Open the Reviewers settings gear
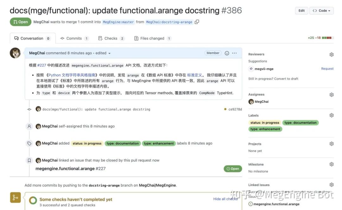 (332, 54)
